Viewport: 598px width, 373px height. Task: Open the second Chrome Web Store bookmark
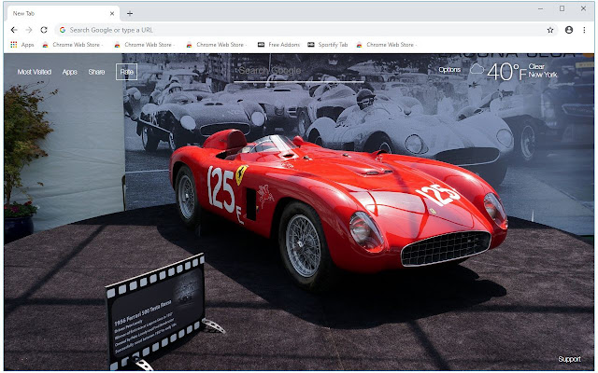coord(145,45)
